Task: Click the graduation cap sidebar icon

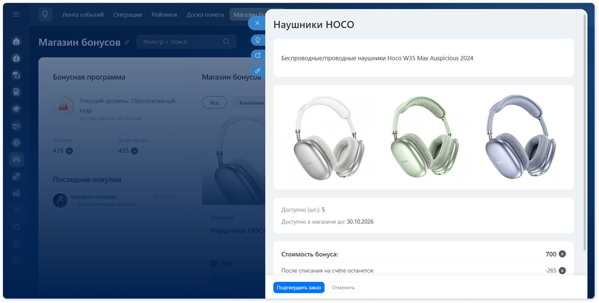Action: 16,109
